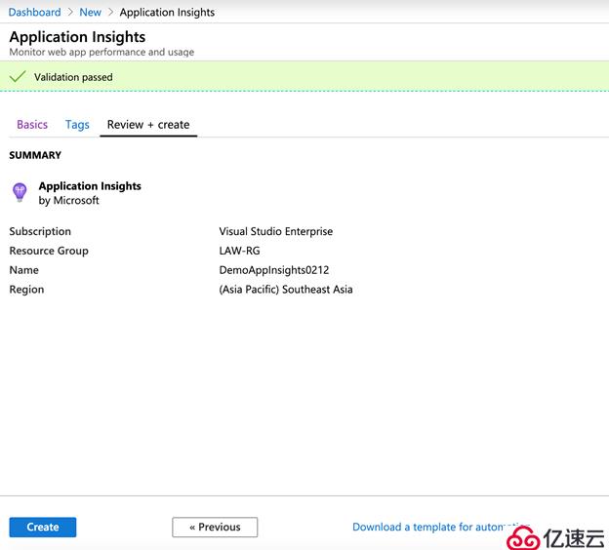The width and height of the screenshot is (609, 550).
Task: Click the green validation checkmark icon
Action: coord(18,76)
